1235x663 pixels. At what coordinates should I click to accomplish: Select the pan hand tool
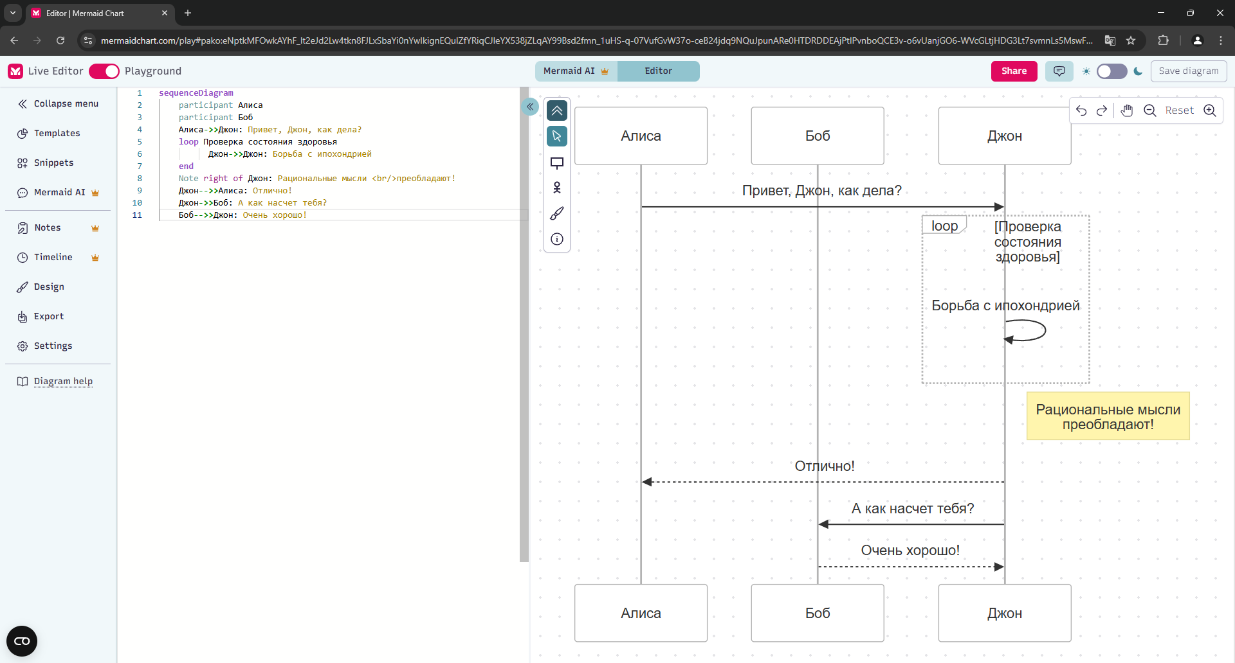[x=1126, y=110]
